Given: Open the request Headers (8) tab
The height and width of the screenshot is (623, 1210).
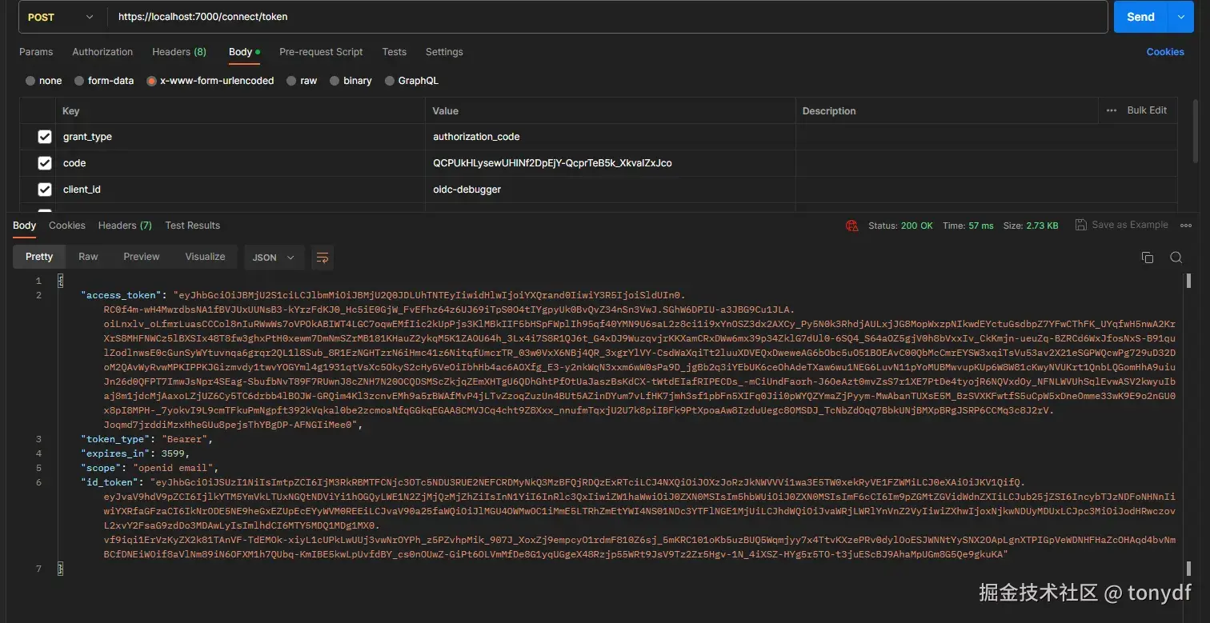Looking at the screenshot, I should (179, 52).
